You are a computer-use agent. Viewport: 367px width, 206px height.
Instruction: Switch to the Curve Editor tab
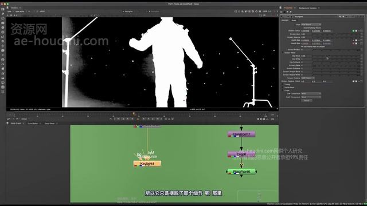(33, 124)
